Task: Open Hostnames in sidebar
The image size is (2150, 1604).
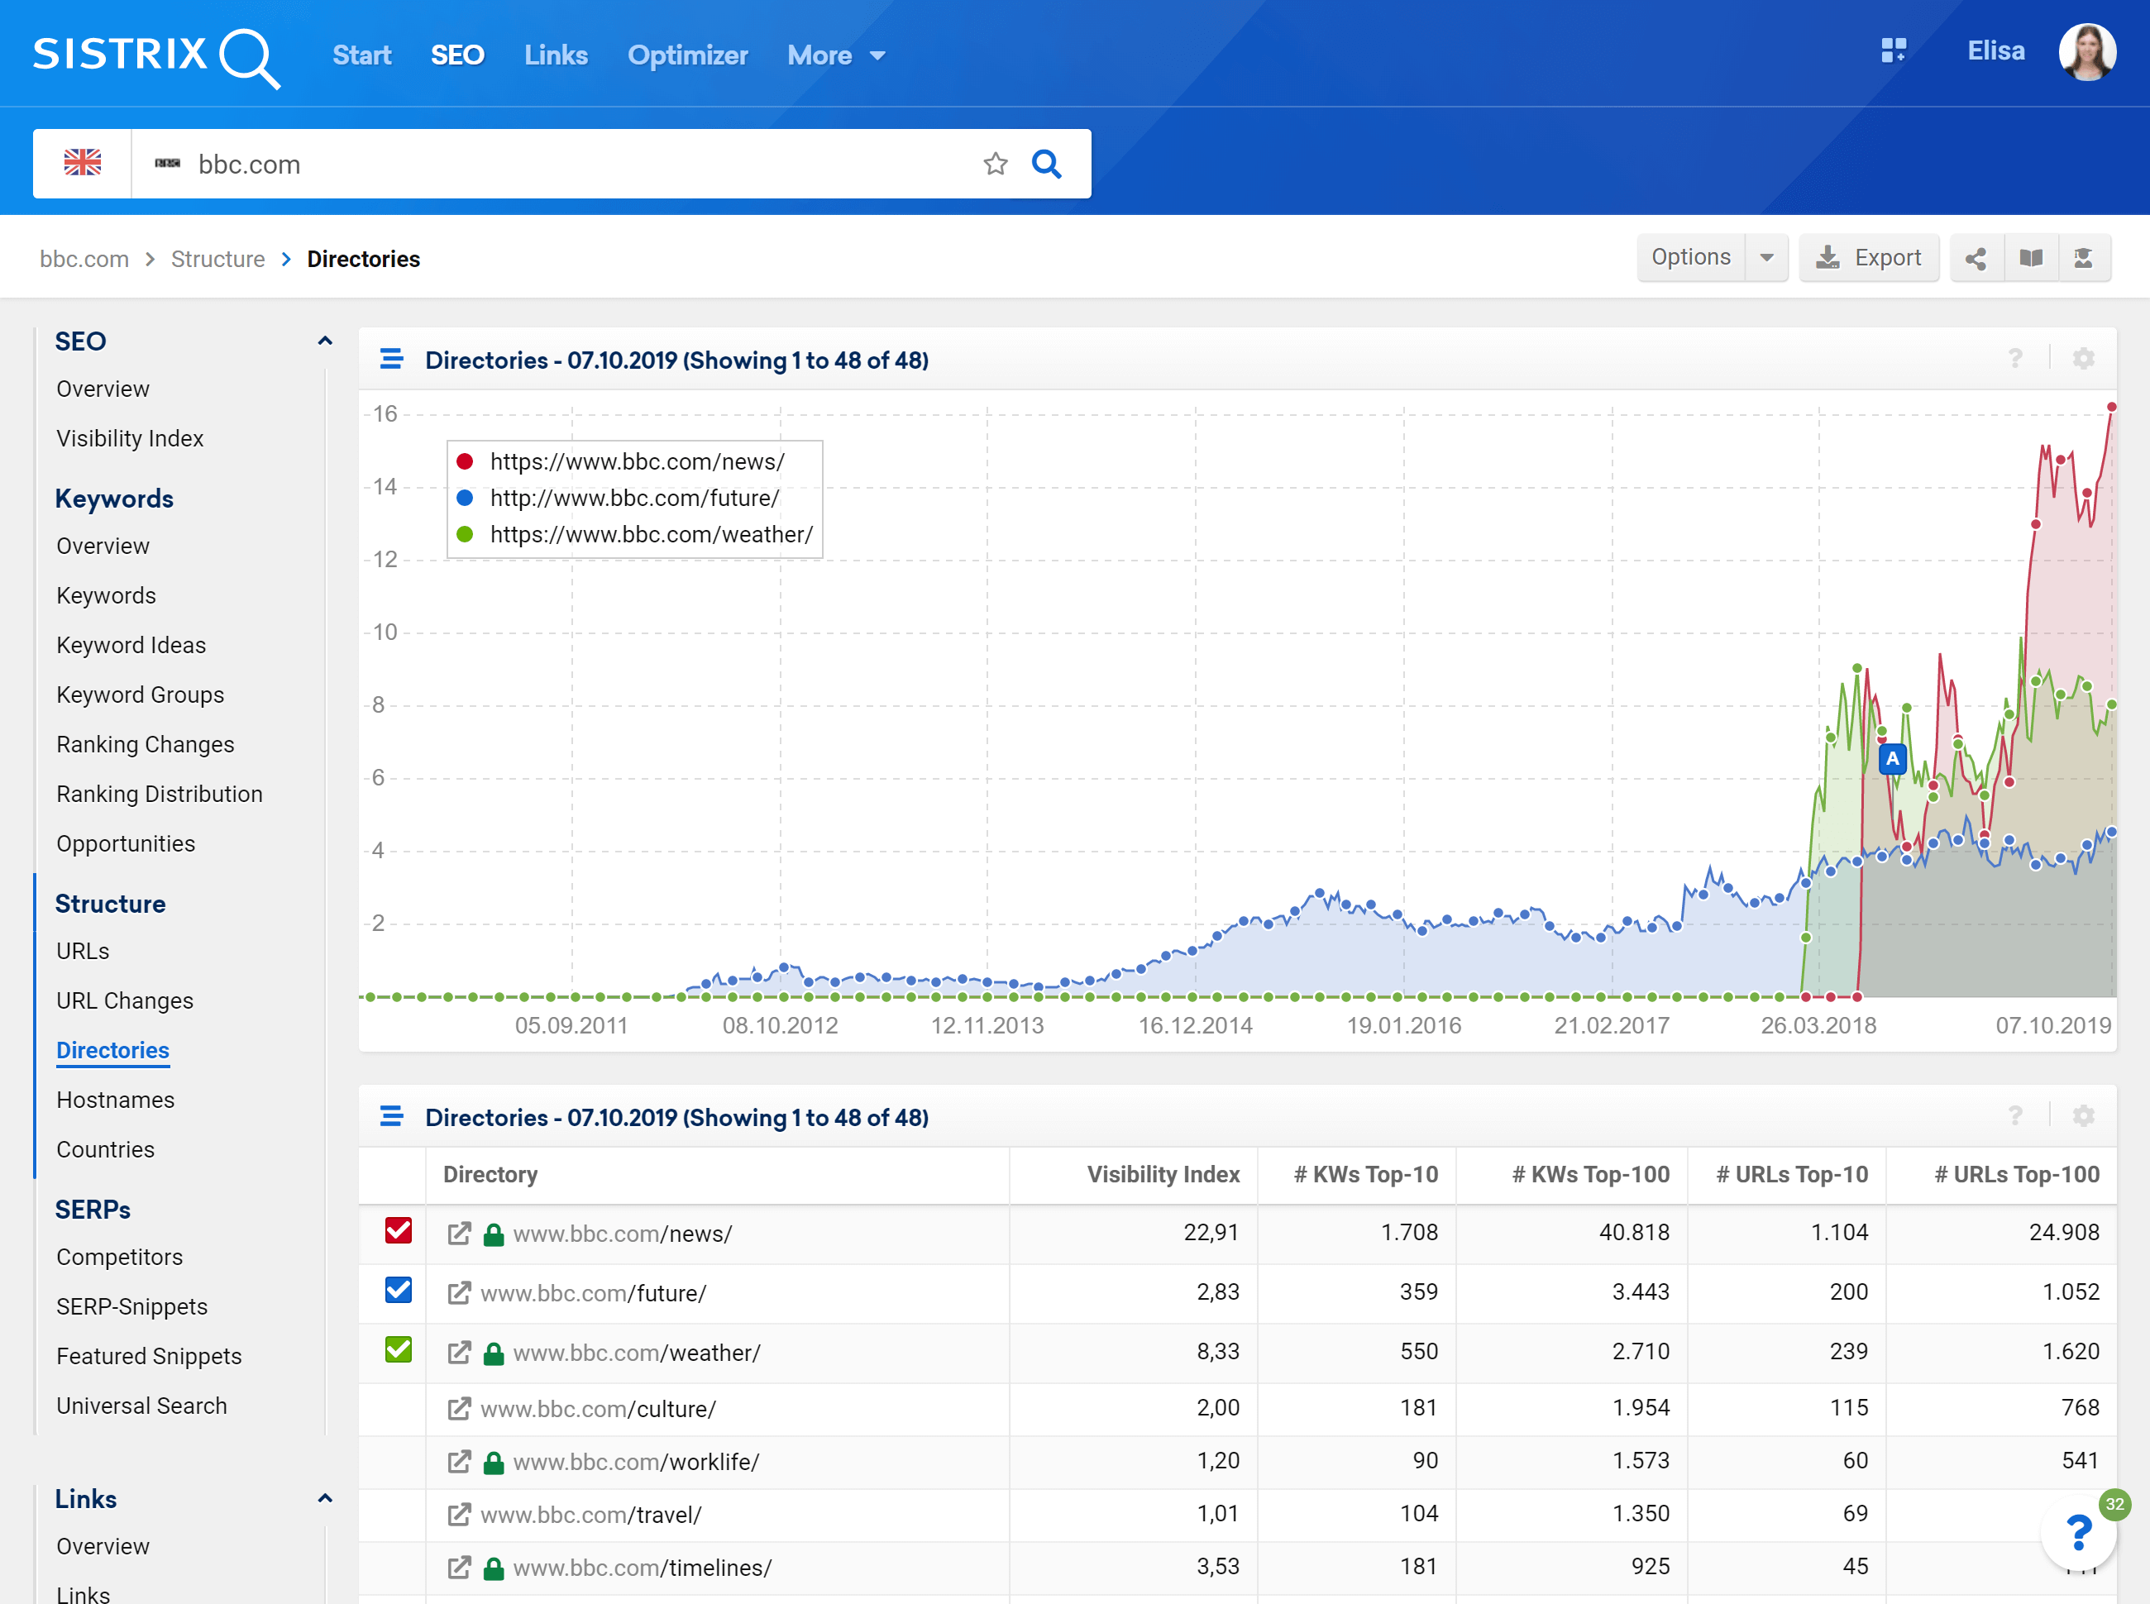Action: [116, 1100]
